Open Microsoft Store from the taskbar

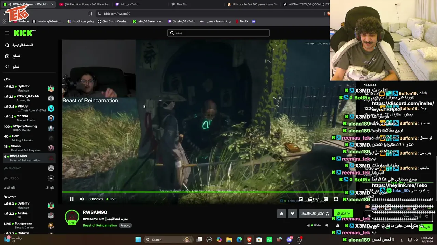pyautogui.click(x=259, y=240)
